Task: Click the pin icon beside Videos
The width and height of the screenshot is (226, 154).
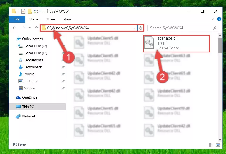Action: tap(63, 88)
